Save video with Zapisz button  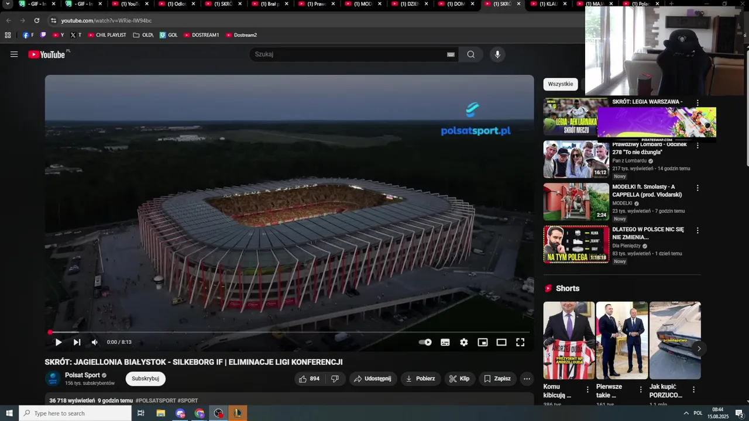point(497,378)
